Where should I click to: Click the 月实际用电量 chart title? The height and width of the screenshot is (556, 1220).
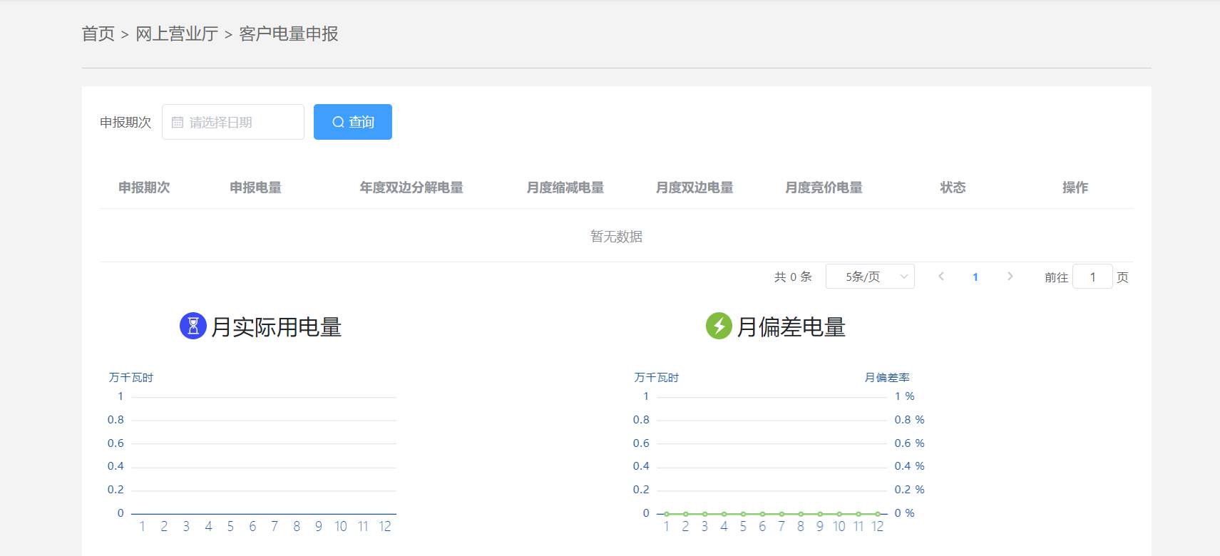(x=277, y=327)
